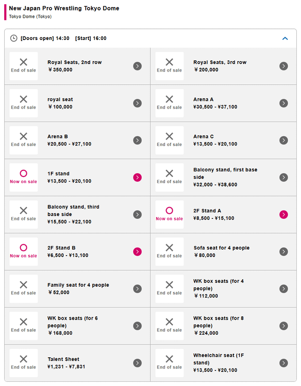Select the 1F stand Now on sale badge

[x=24, y=177]
